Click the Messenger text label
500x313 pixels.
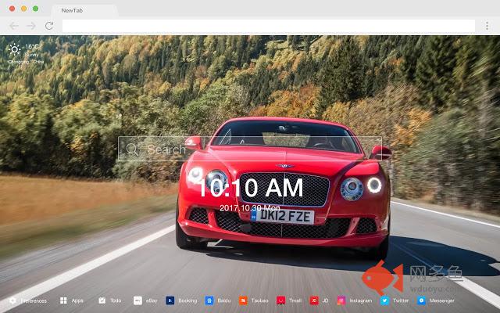tap(441, 300)
